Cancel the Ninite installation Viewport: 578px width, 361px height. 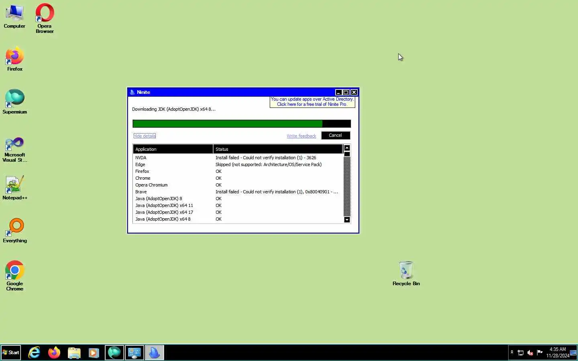pyautogui.click(x=336, y=136)
